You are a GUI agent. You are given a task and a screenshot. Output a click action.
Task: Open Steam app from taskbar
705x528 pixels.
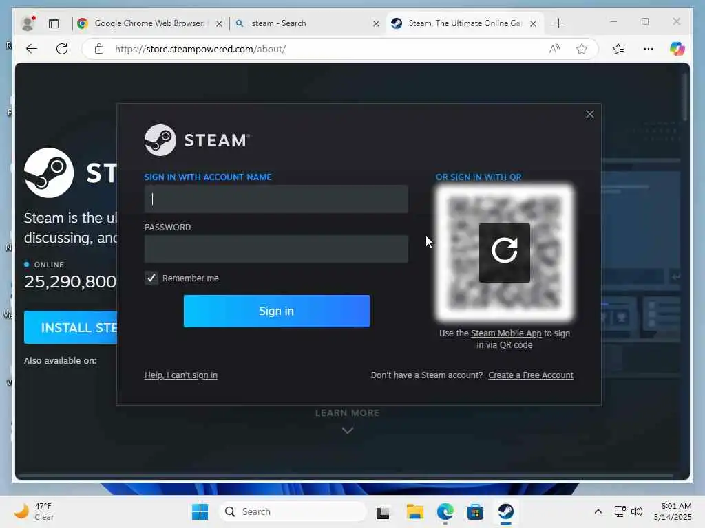coord(506,511)
